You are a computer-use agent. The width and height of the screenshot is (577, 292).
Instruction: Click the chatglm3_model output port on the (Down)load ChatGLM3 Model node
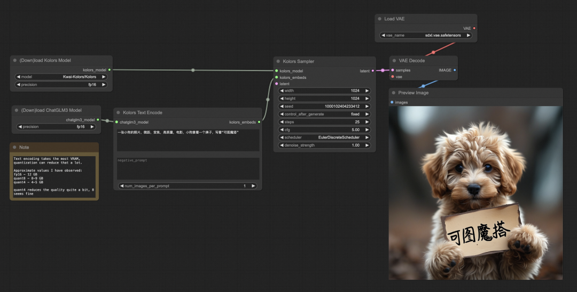coord(98,119)
